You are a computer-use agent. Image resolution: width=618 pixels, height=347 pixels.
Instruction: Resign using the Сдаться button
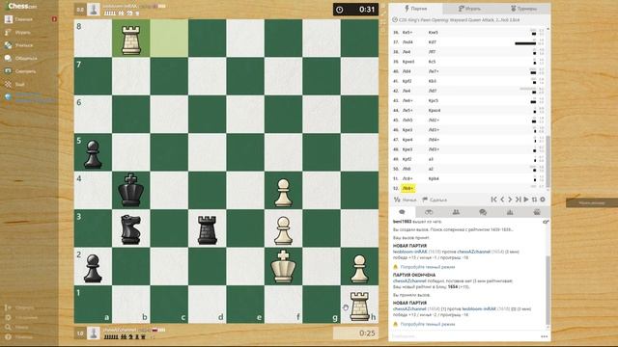(435, 200)
